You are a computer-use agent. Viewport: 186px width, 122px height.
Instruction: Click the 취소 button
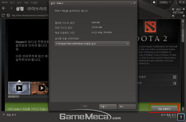click(x=127, y=107)
